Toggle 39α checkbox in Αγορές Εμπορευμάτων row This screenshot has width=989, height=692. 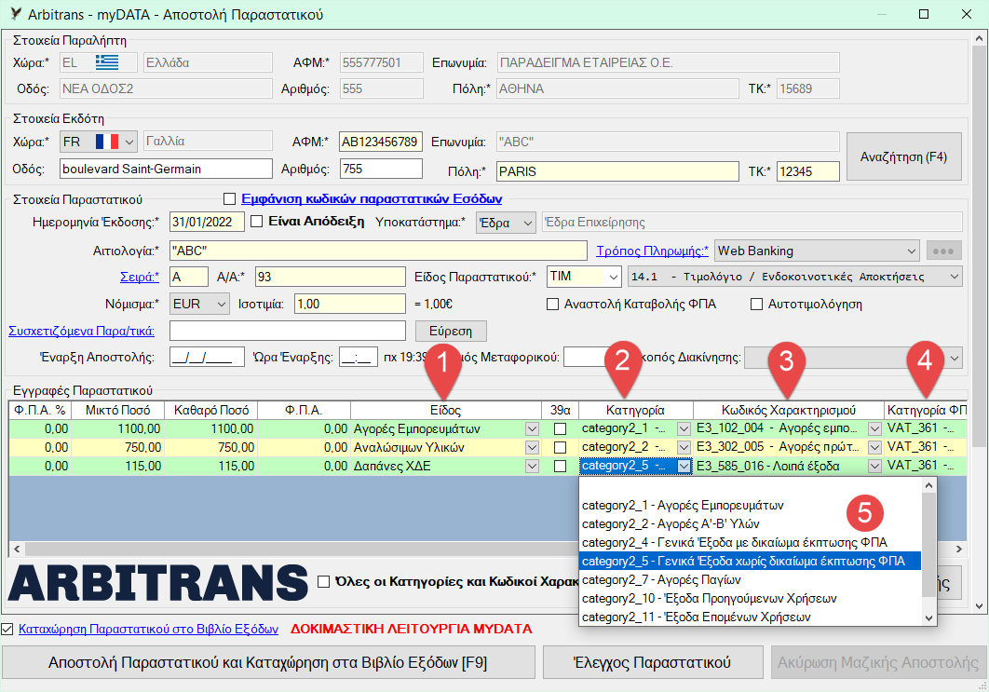[560, 429]
